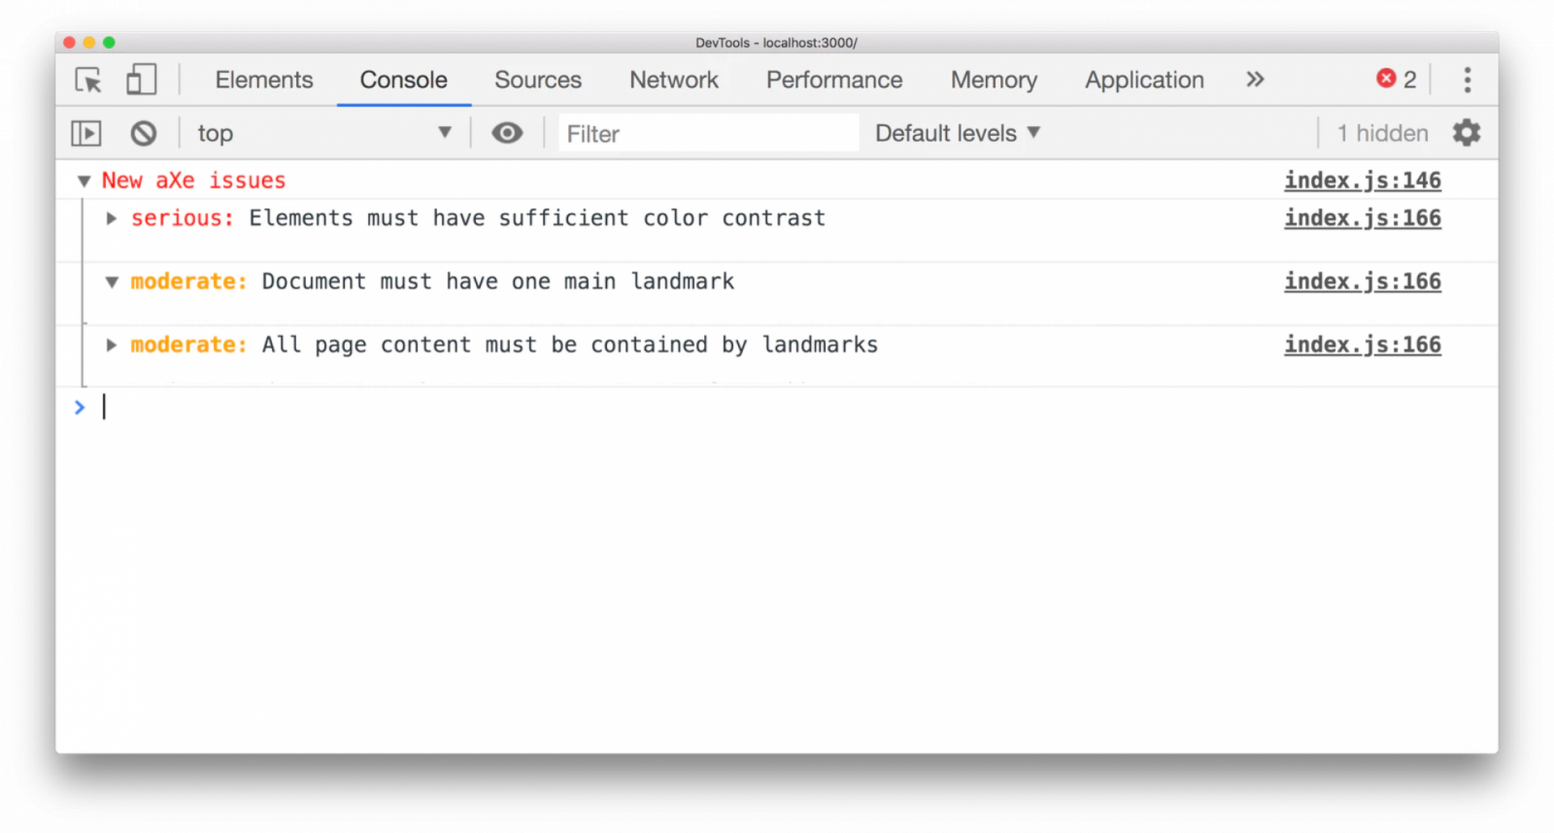Clear the console with the ban icon
The image size is (1554, 833).
pyautogui.click(x=144, y=133)
